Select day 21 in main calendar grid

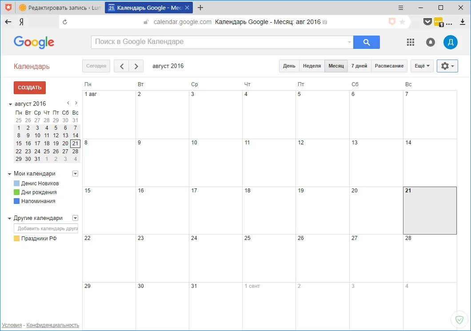430,211
